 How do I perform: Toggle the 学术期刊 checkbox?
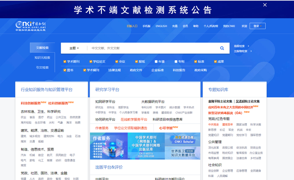65,62
